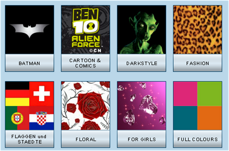Select the FASHION category button

click(198, 63)
